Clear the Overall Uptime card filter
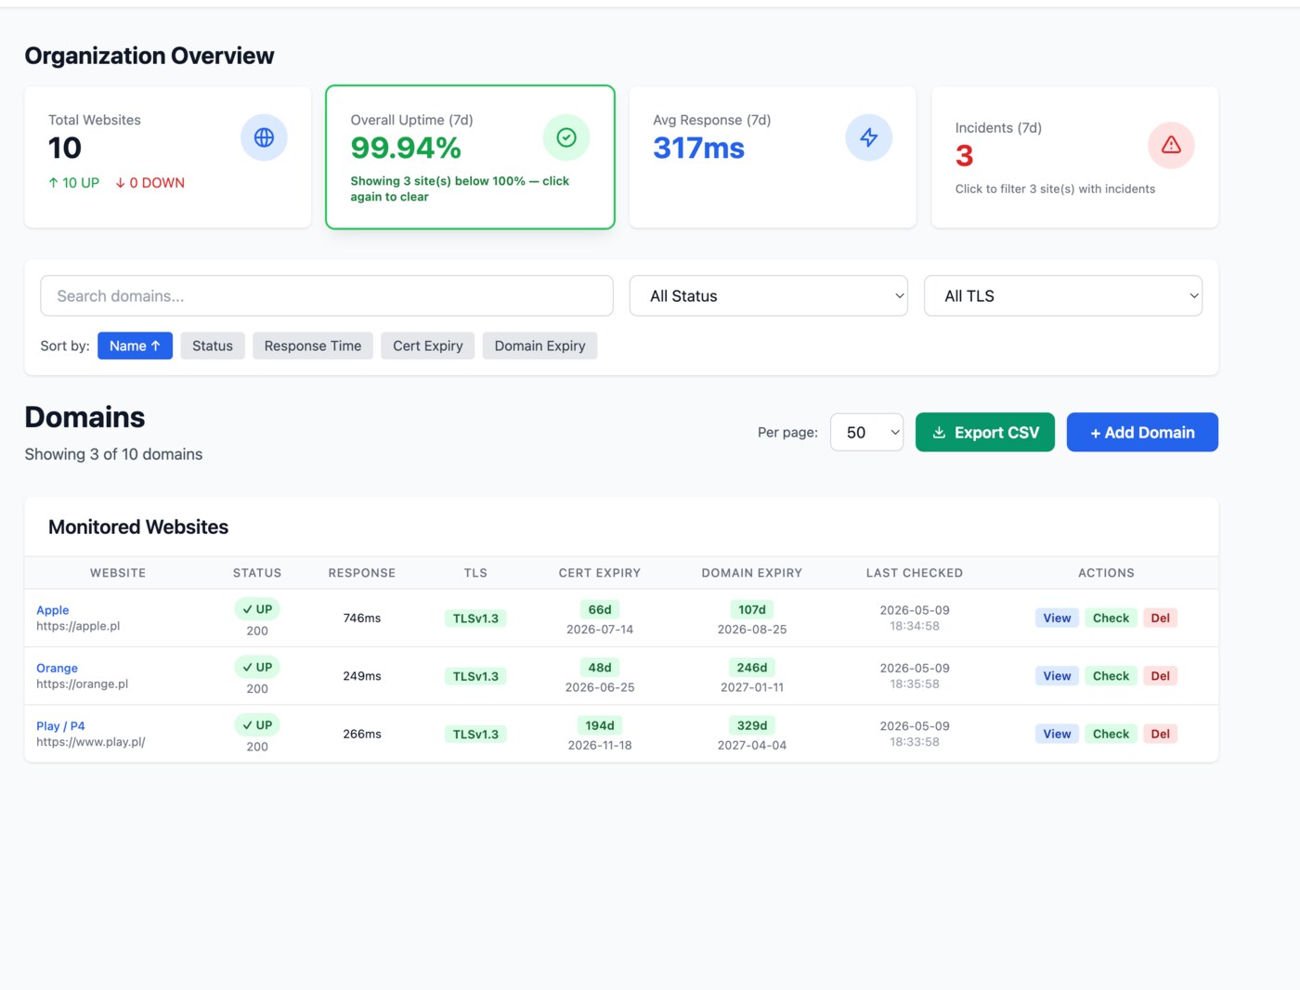The width and height of the screenshot is (1300, 990). (x=470, y=157)
